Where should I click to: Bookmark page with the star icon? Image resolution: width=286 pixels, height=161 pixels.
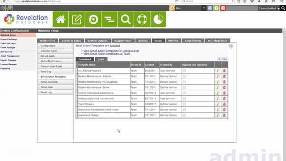pyautogui.click(x=239, y=1)
